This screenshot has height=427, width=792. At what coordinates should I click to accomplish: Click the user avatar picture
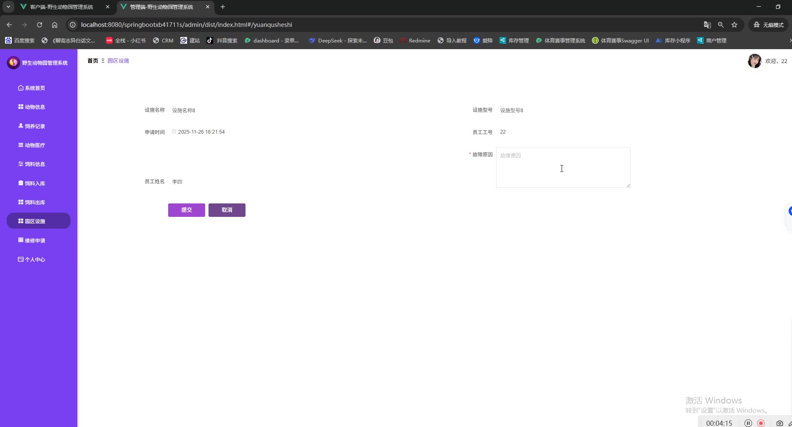(x=755, y=61)
